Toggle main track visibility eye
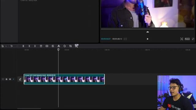This screenshot has width=196, height=110. coord(10,79)
